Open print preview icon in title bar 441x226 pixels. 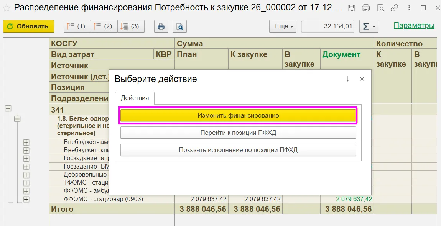tap(380, 8)
